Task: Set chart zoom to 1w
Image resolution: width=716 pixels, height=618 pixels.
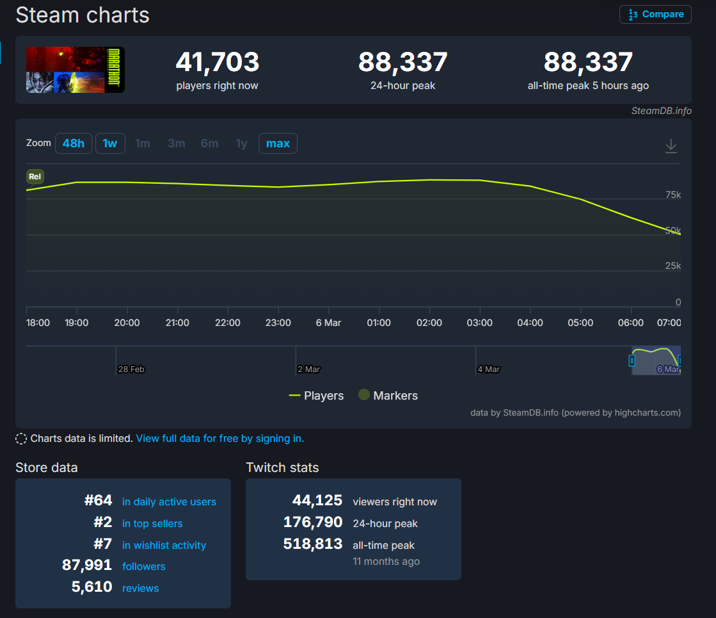Action: click(110, 143)
